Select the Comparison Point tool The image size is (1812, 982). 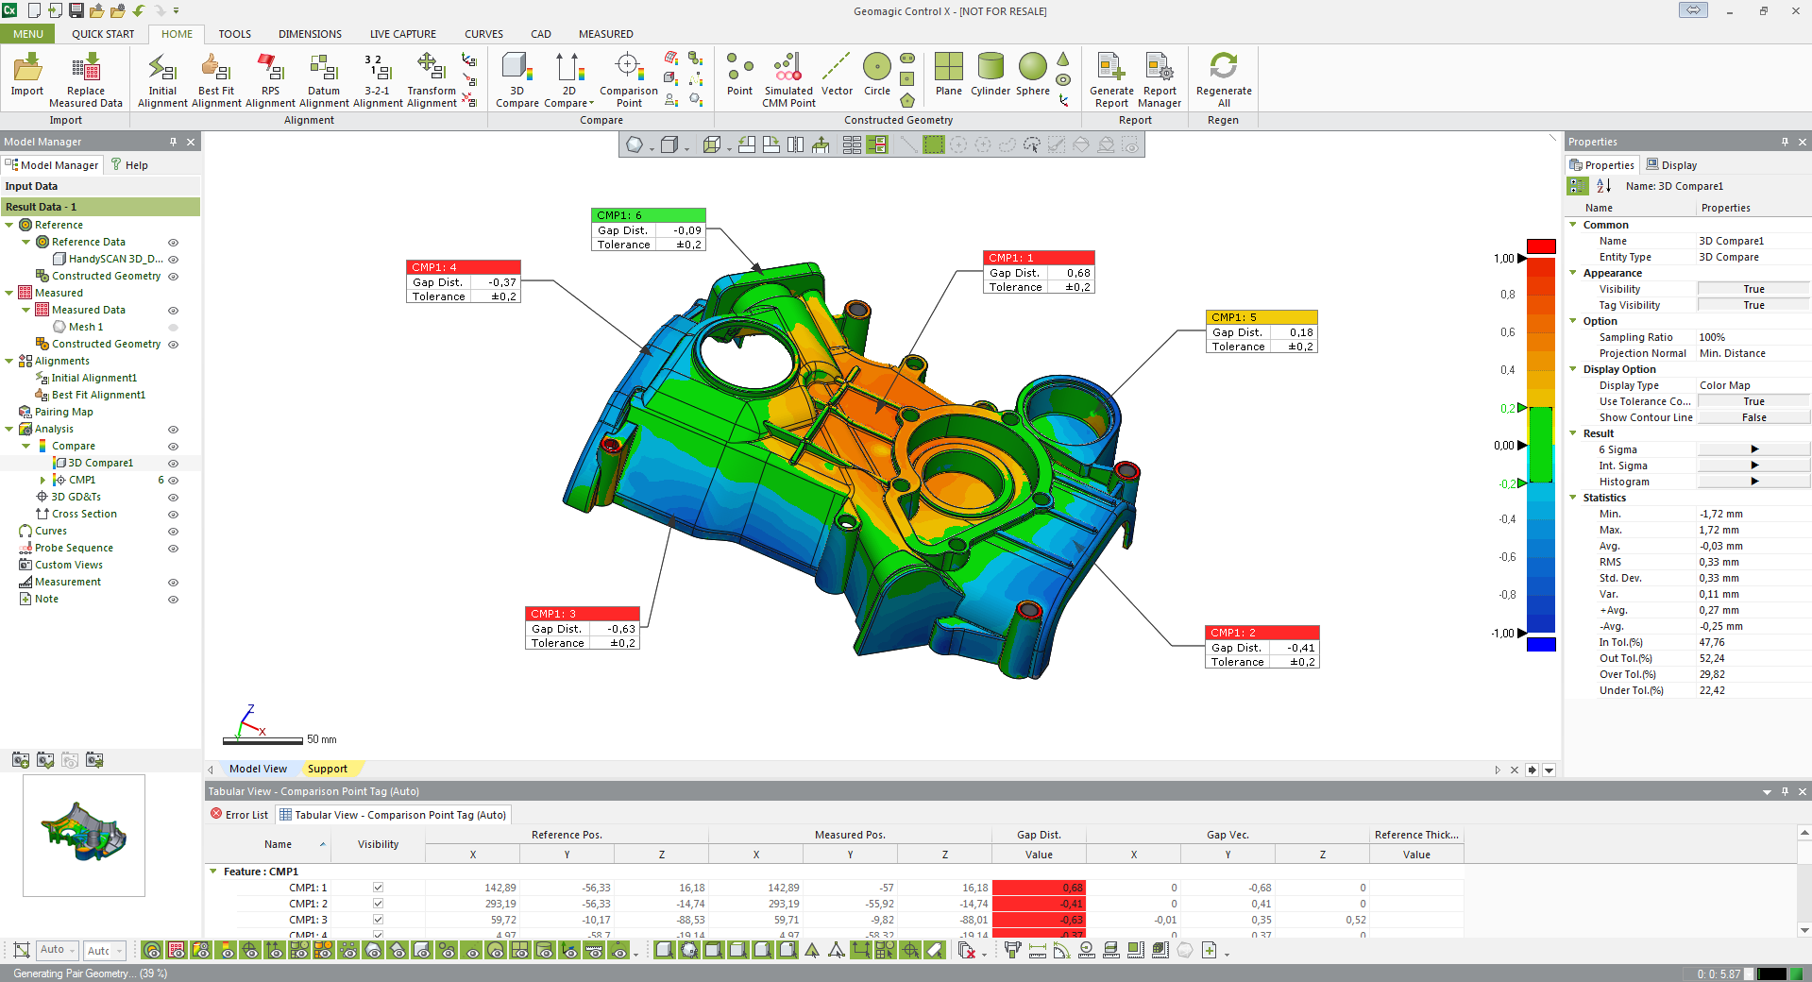(628, 68)
